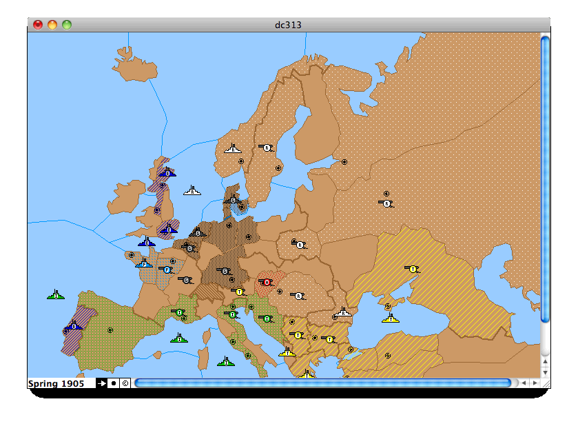This screenshot has height=426, width=578.
Task: Select the Turkish army in Tyrolia
Action: (239, 292)
